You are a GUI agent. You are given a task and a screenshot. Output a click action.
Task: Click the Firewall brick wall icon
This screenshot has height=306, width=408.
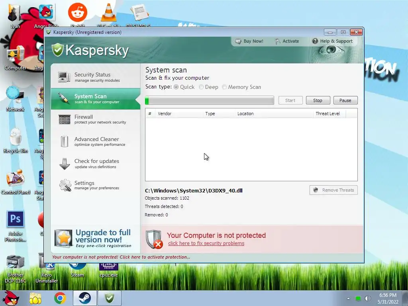64,120
